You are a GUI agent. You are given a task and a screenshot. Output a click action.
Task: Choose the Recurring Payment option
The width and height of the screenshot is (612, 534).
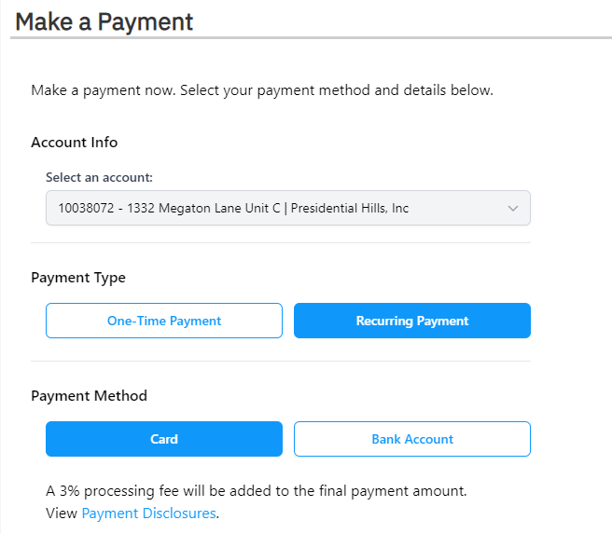click(412, 321)
